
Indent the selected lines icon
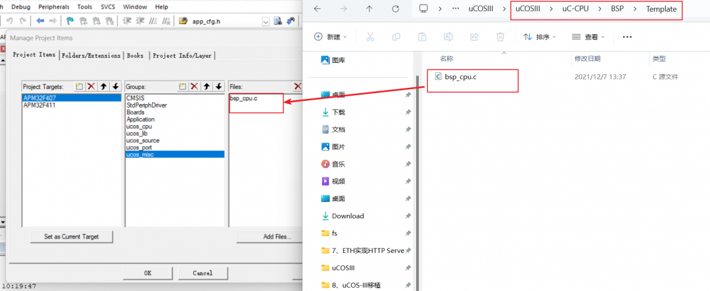(128, 21)
